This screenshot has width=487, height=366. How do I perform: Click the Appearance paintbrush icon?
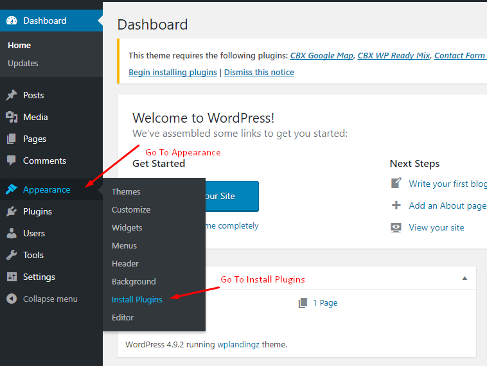12,189
